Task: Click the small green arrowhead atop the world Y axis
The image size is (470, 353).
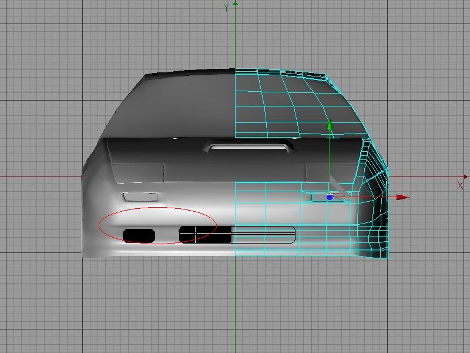Action: click(235, 3)
